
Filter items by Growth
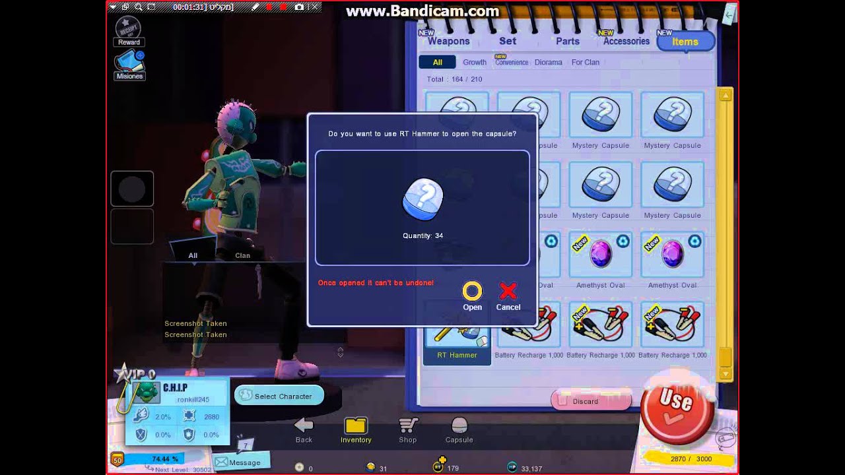point(474,62)
